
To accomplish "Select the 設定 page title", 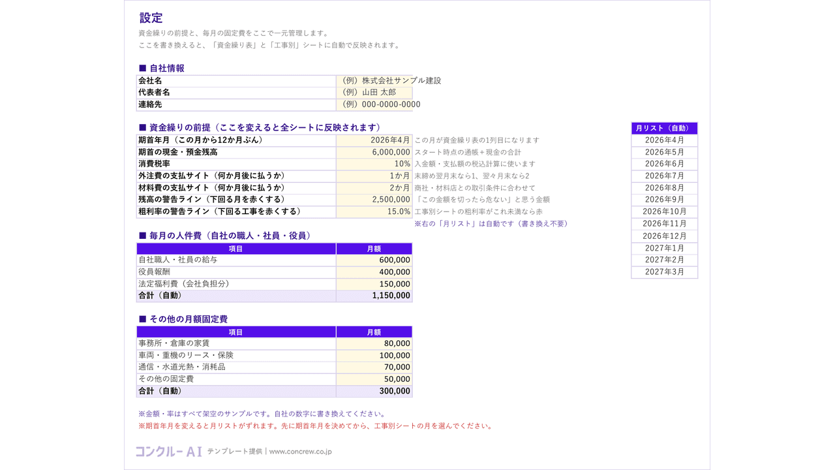I will coord(151,18).
